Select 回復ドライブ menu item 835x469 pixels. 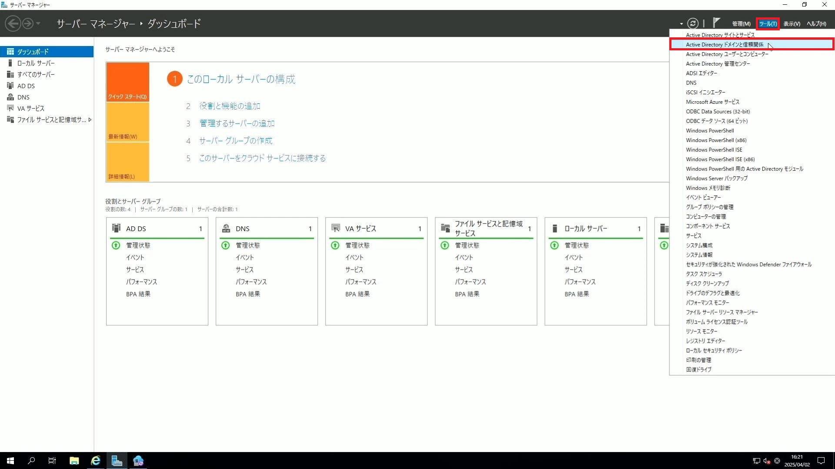pos(752,369)
